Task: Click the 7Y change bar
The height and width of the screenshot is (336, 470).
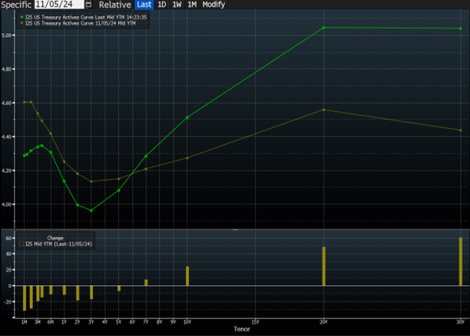Action: click(x=146, y=283)
